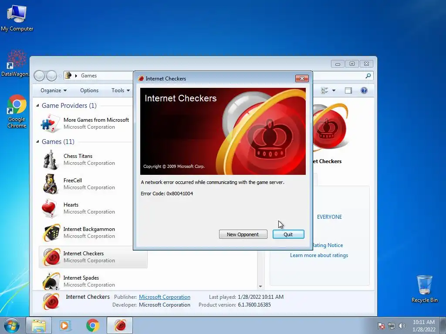Image resolution: width=446 pixels, height=334 pixels.
Task: Click the Quit button in the Internet Checkers dialog
Action: coord(288,234)
